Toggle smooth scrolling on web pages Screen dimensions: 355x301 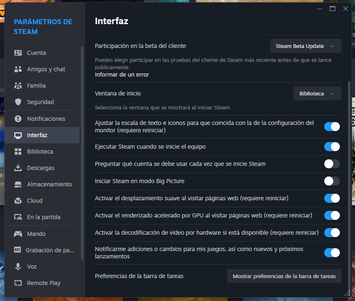tap(332, 198)
